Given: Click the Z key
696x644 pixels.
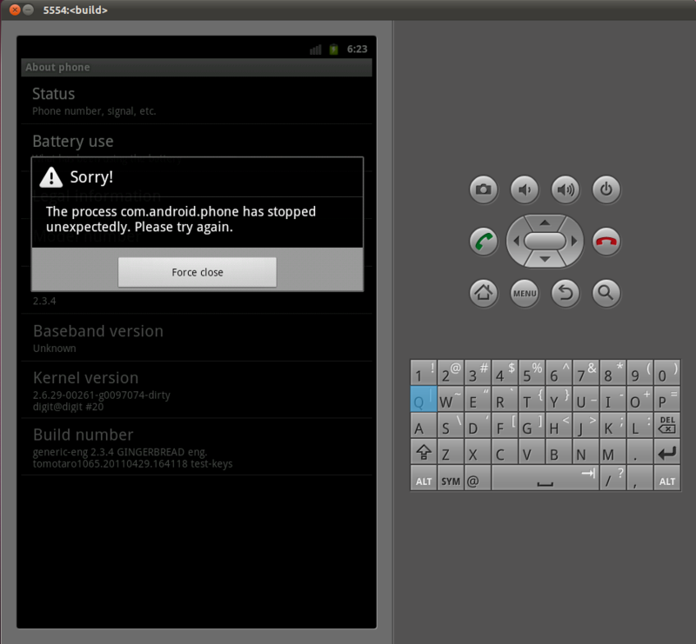Looking at the screenshot, I should (451, 452).
